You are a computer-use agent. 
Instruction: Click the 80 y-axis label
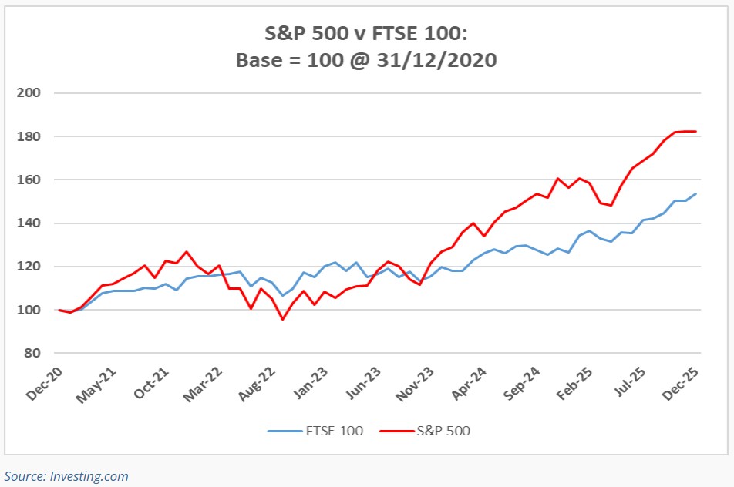point(32,354)
